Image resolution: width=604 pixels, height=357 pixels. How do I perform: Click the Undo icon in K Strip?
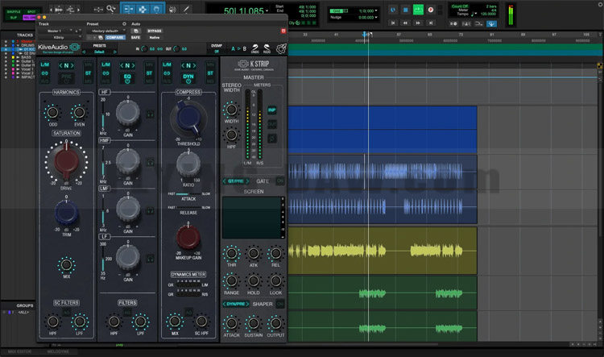click(255, 48)
